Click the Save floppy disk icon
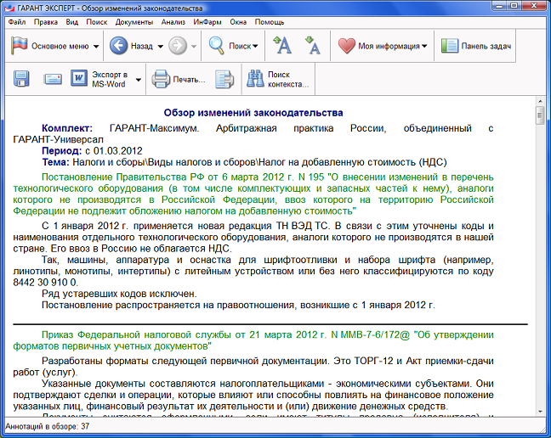 22,80
